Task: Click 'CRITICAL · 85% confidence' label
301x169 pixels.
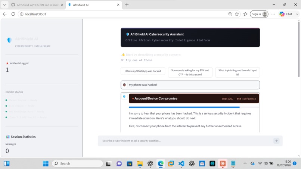Action: pyautogui.click(x=239, y=99)
